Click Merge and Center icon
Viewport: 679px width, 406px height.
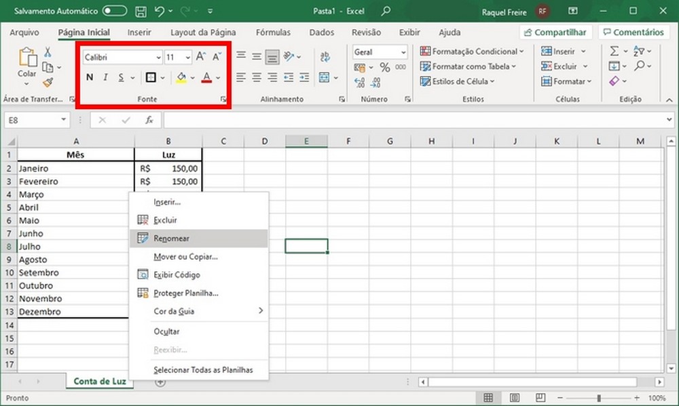[324, 77]
